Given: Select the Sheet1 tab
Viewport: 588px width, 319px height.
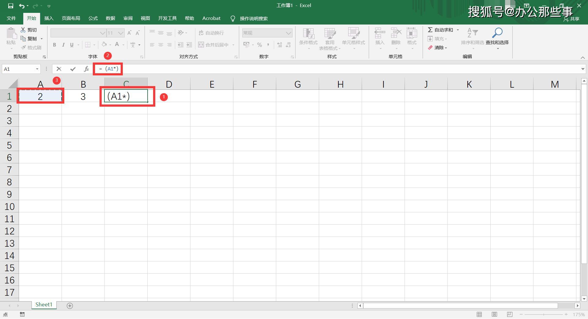Looking at the screenshot, I should pyautogui.click(x=44, y=305).
